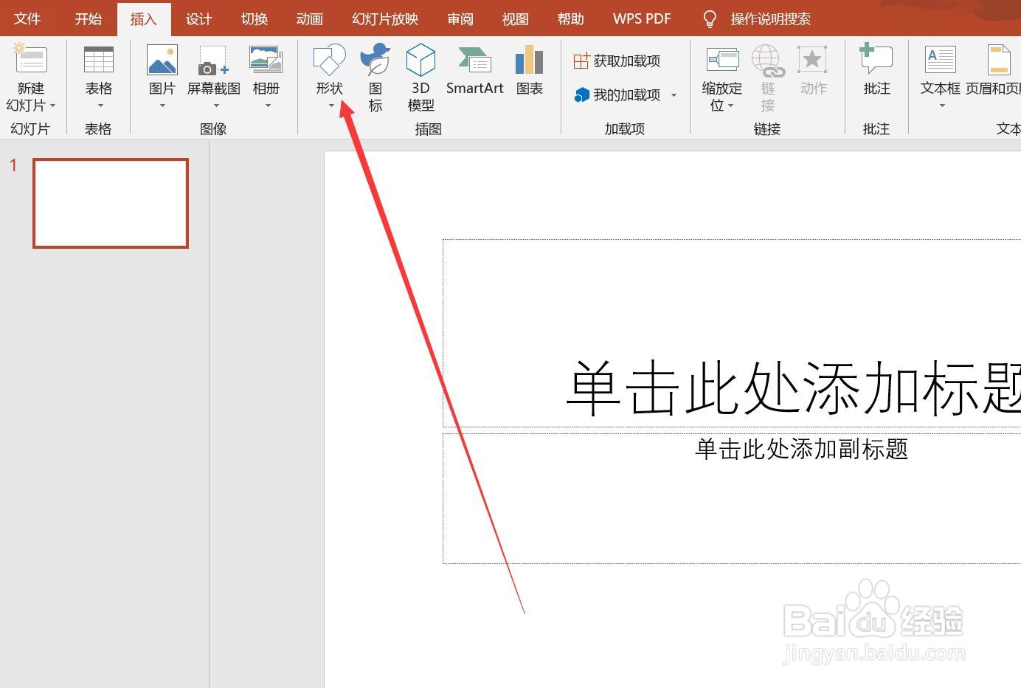1021x688 pixels.
Task: Select slide 1 thumbnail in the panel
Action: 111,203
